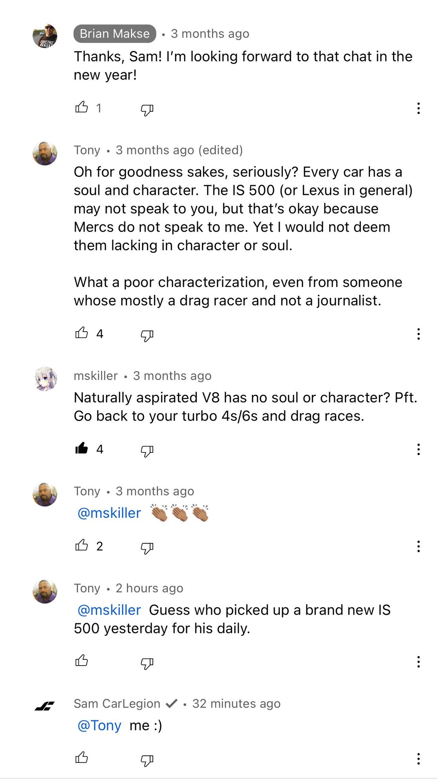437x784 pixels.
Task: Dislike Brian Makse's comment
Action: pos(147,110)
